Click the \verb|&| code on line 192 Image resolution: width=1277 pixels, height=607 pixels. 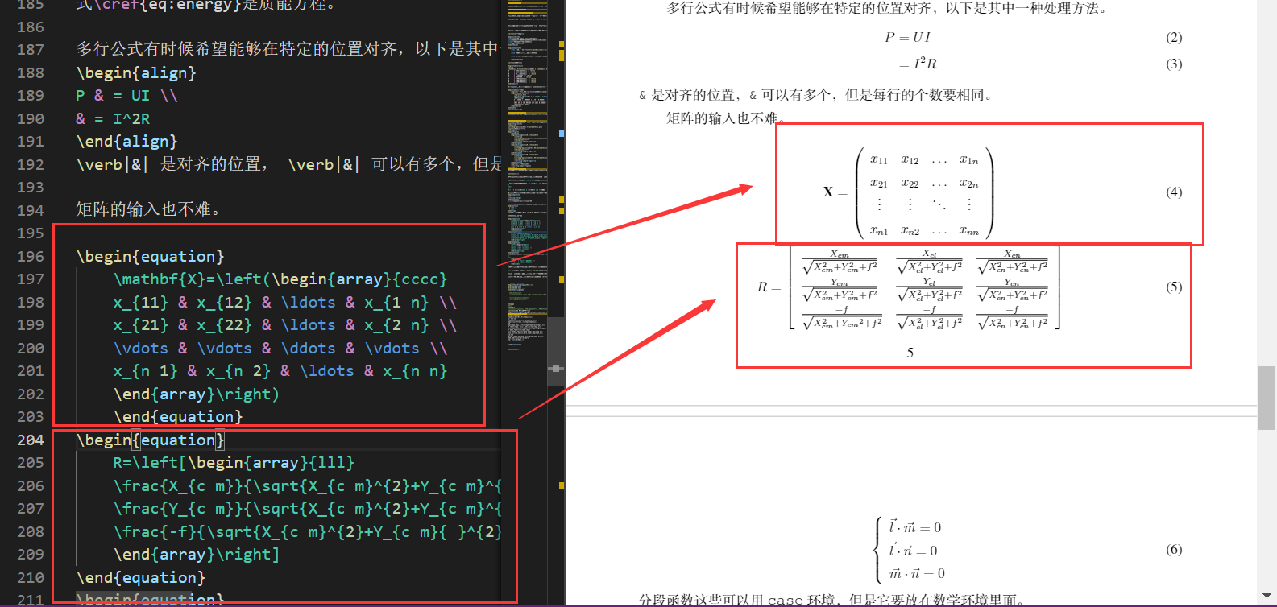click(x=113, y=164)
